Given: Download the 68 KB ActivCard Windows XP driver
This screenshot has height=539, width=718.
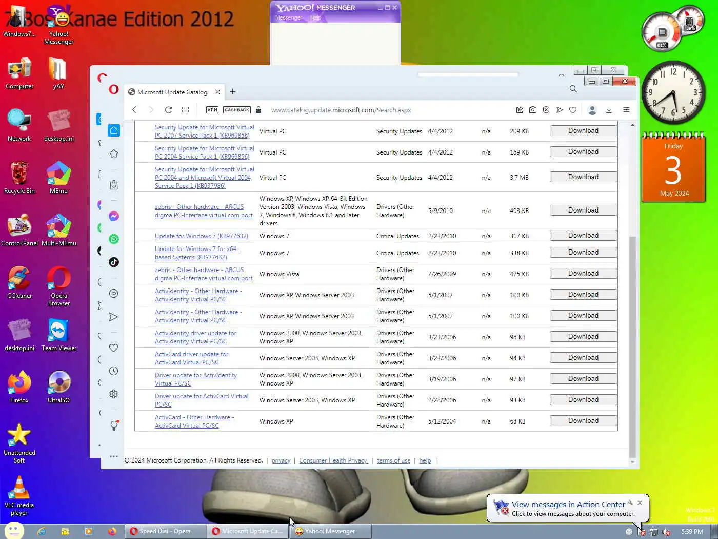Looking at the screenshot, I should click(x=583, y=421).
